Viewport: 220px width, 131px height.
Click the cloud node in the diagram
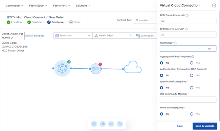click(133, 67)
